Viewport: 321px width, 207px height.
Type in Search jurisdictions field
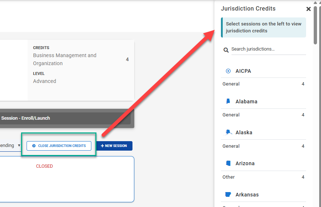268,49
